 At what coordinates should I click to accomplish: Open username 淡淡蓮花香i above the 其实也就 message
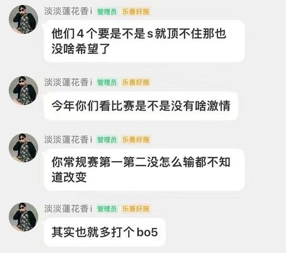[x=68, y=208]
